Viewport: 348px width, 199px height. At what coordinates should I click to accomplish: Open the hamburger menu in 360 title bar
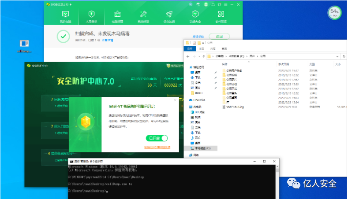pos(225,4)
